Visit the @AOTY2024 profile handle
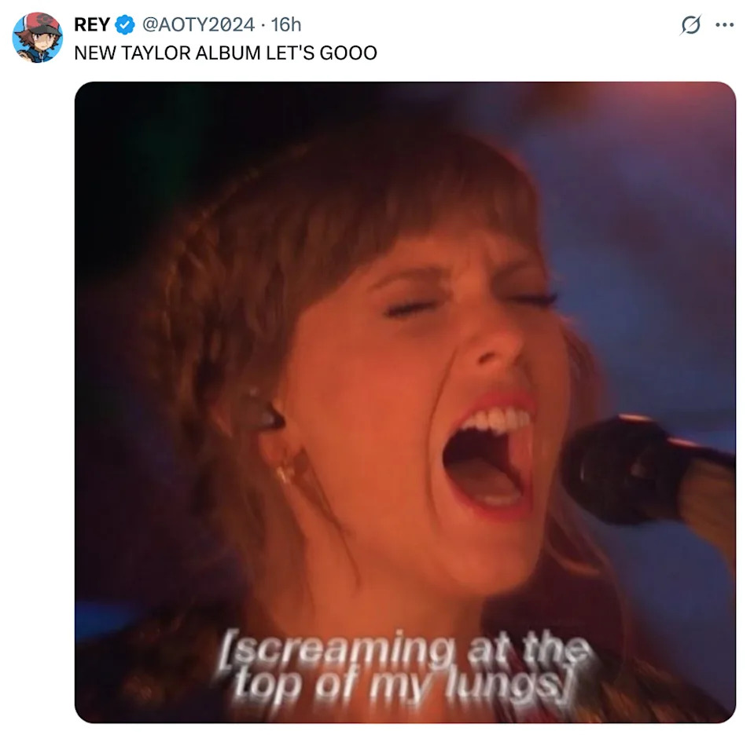 [197, 25]
